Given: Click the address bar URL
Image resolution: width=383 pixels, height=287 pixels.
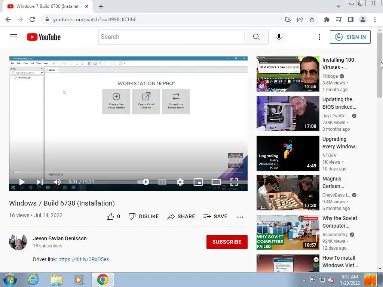Looking at the screenshot, I should (95, 19).
